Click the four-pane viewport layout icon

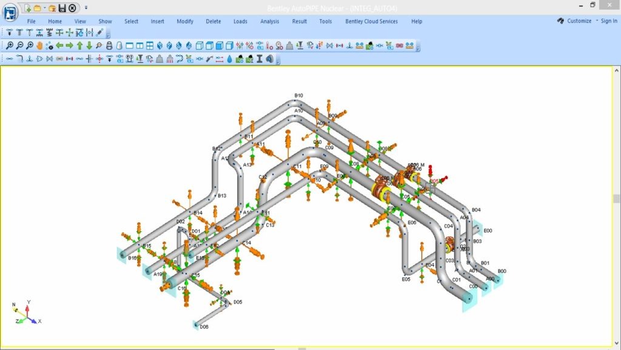click(x=149, y=45)
